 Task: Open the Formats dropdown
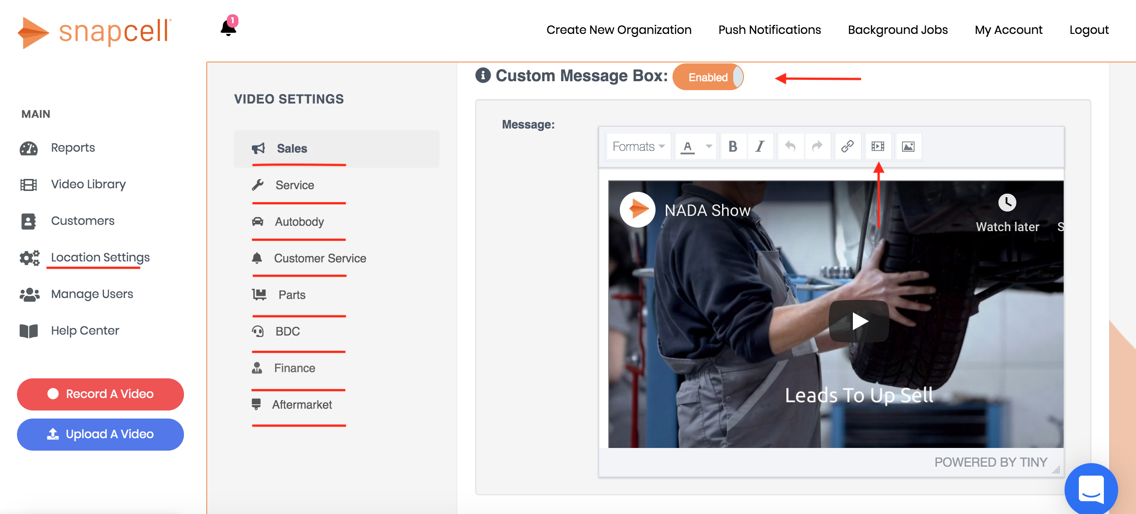(638, 146)
